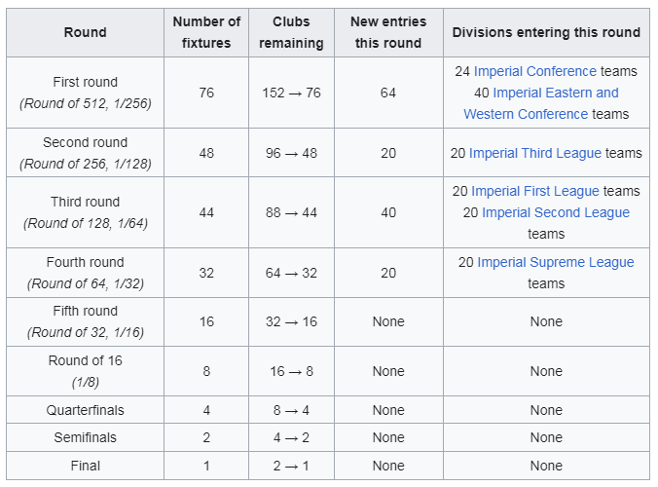
Task: Open the Imperial Second League link
Action: tap(556, 212)
